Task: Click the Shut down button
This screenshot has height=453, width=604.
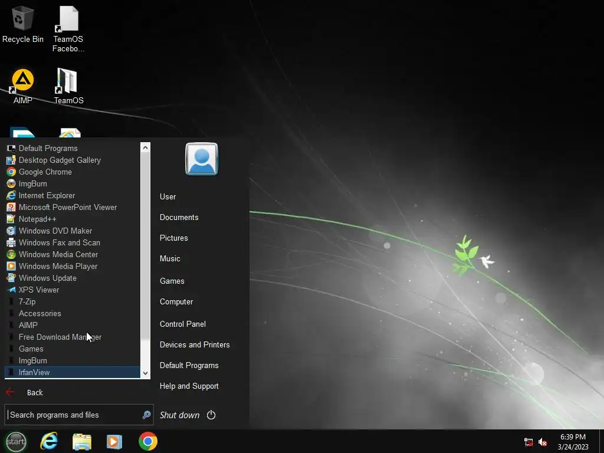Action: (x=180, y=415)
